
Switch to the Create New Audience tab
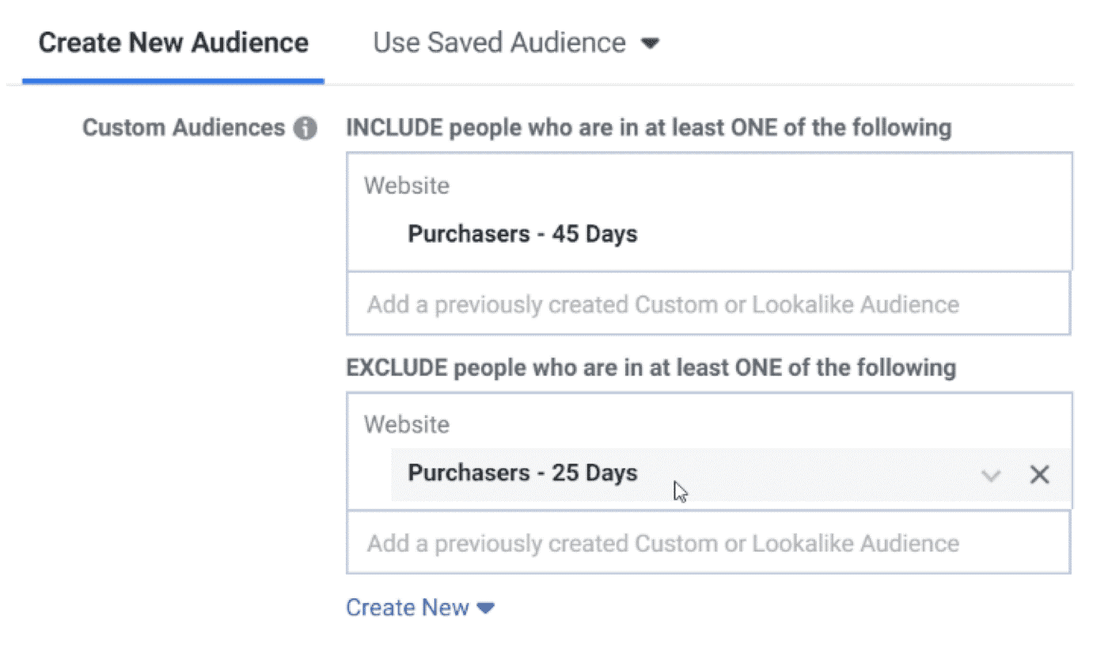(173, 42)
